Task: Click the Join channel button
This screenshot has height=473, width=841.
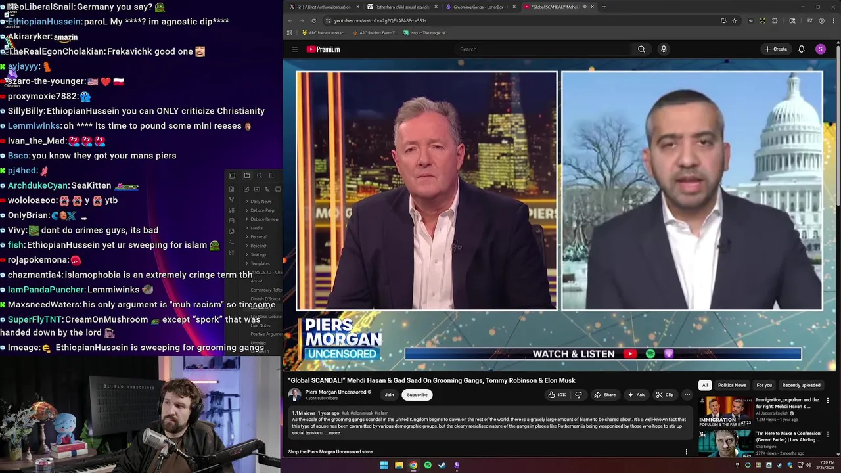Action: coord(389,395)
